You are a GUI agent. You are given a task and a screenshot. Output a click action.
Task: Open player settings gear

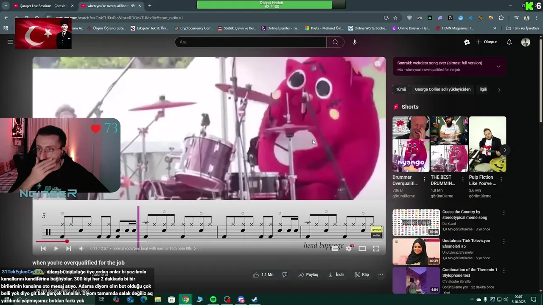349,249
